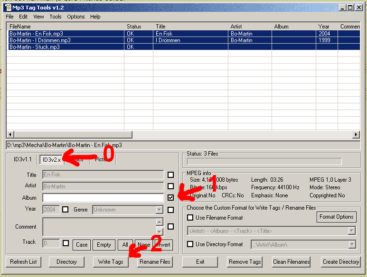Open the Edit menu

(x=23, y=17)
